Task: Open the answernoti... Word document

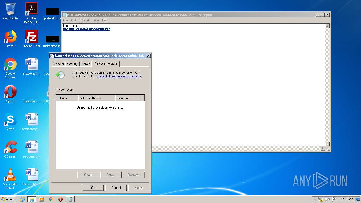Action: tap(31, 67)
